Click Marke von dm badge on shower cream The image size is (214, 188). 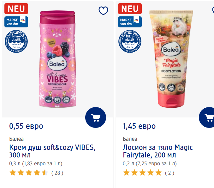tap(16, 21)
